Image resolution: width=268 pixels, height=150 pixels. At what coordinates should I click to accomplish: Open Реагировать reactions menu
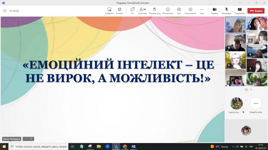(168, 11)
